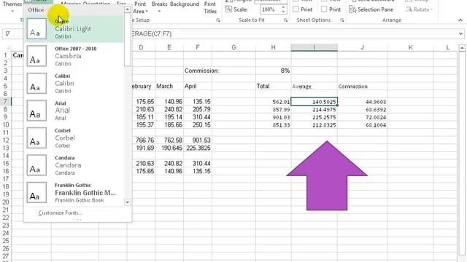Click the font list scroll down arrow
This screenshot has width=467, height=262.
(x=127, y=202)
